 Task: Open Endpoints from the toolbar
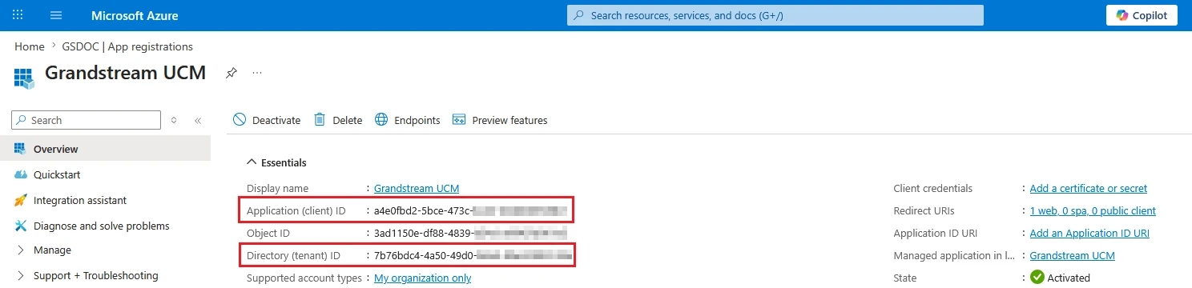(407, 120)
